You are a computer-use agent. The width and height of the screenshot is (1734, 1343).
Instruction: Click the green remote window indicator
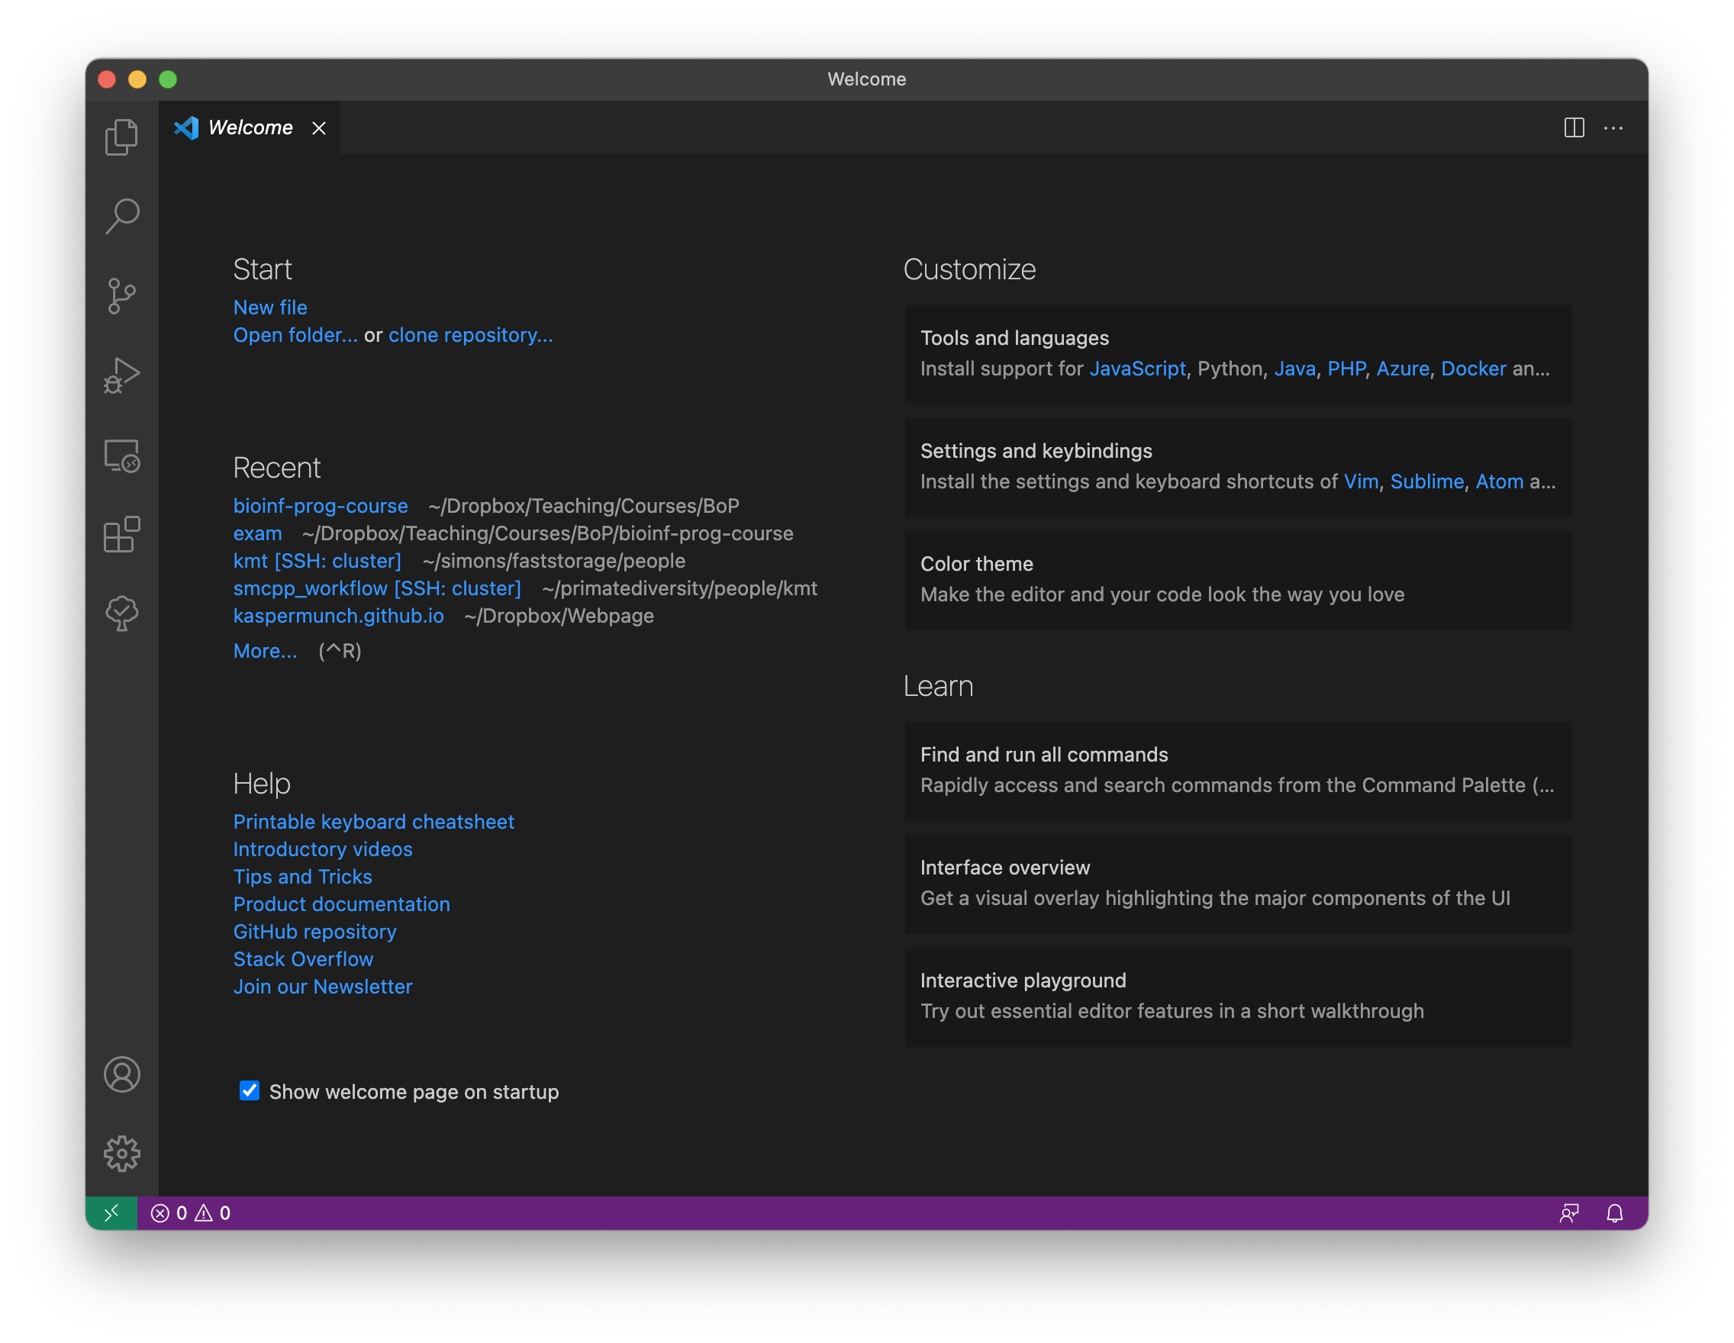(x=111, y=1212)
